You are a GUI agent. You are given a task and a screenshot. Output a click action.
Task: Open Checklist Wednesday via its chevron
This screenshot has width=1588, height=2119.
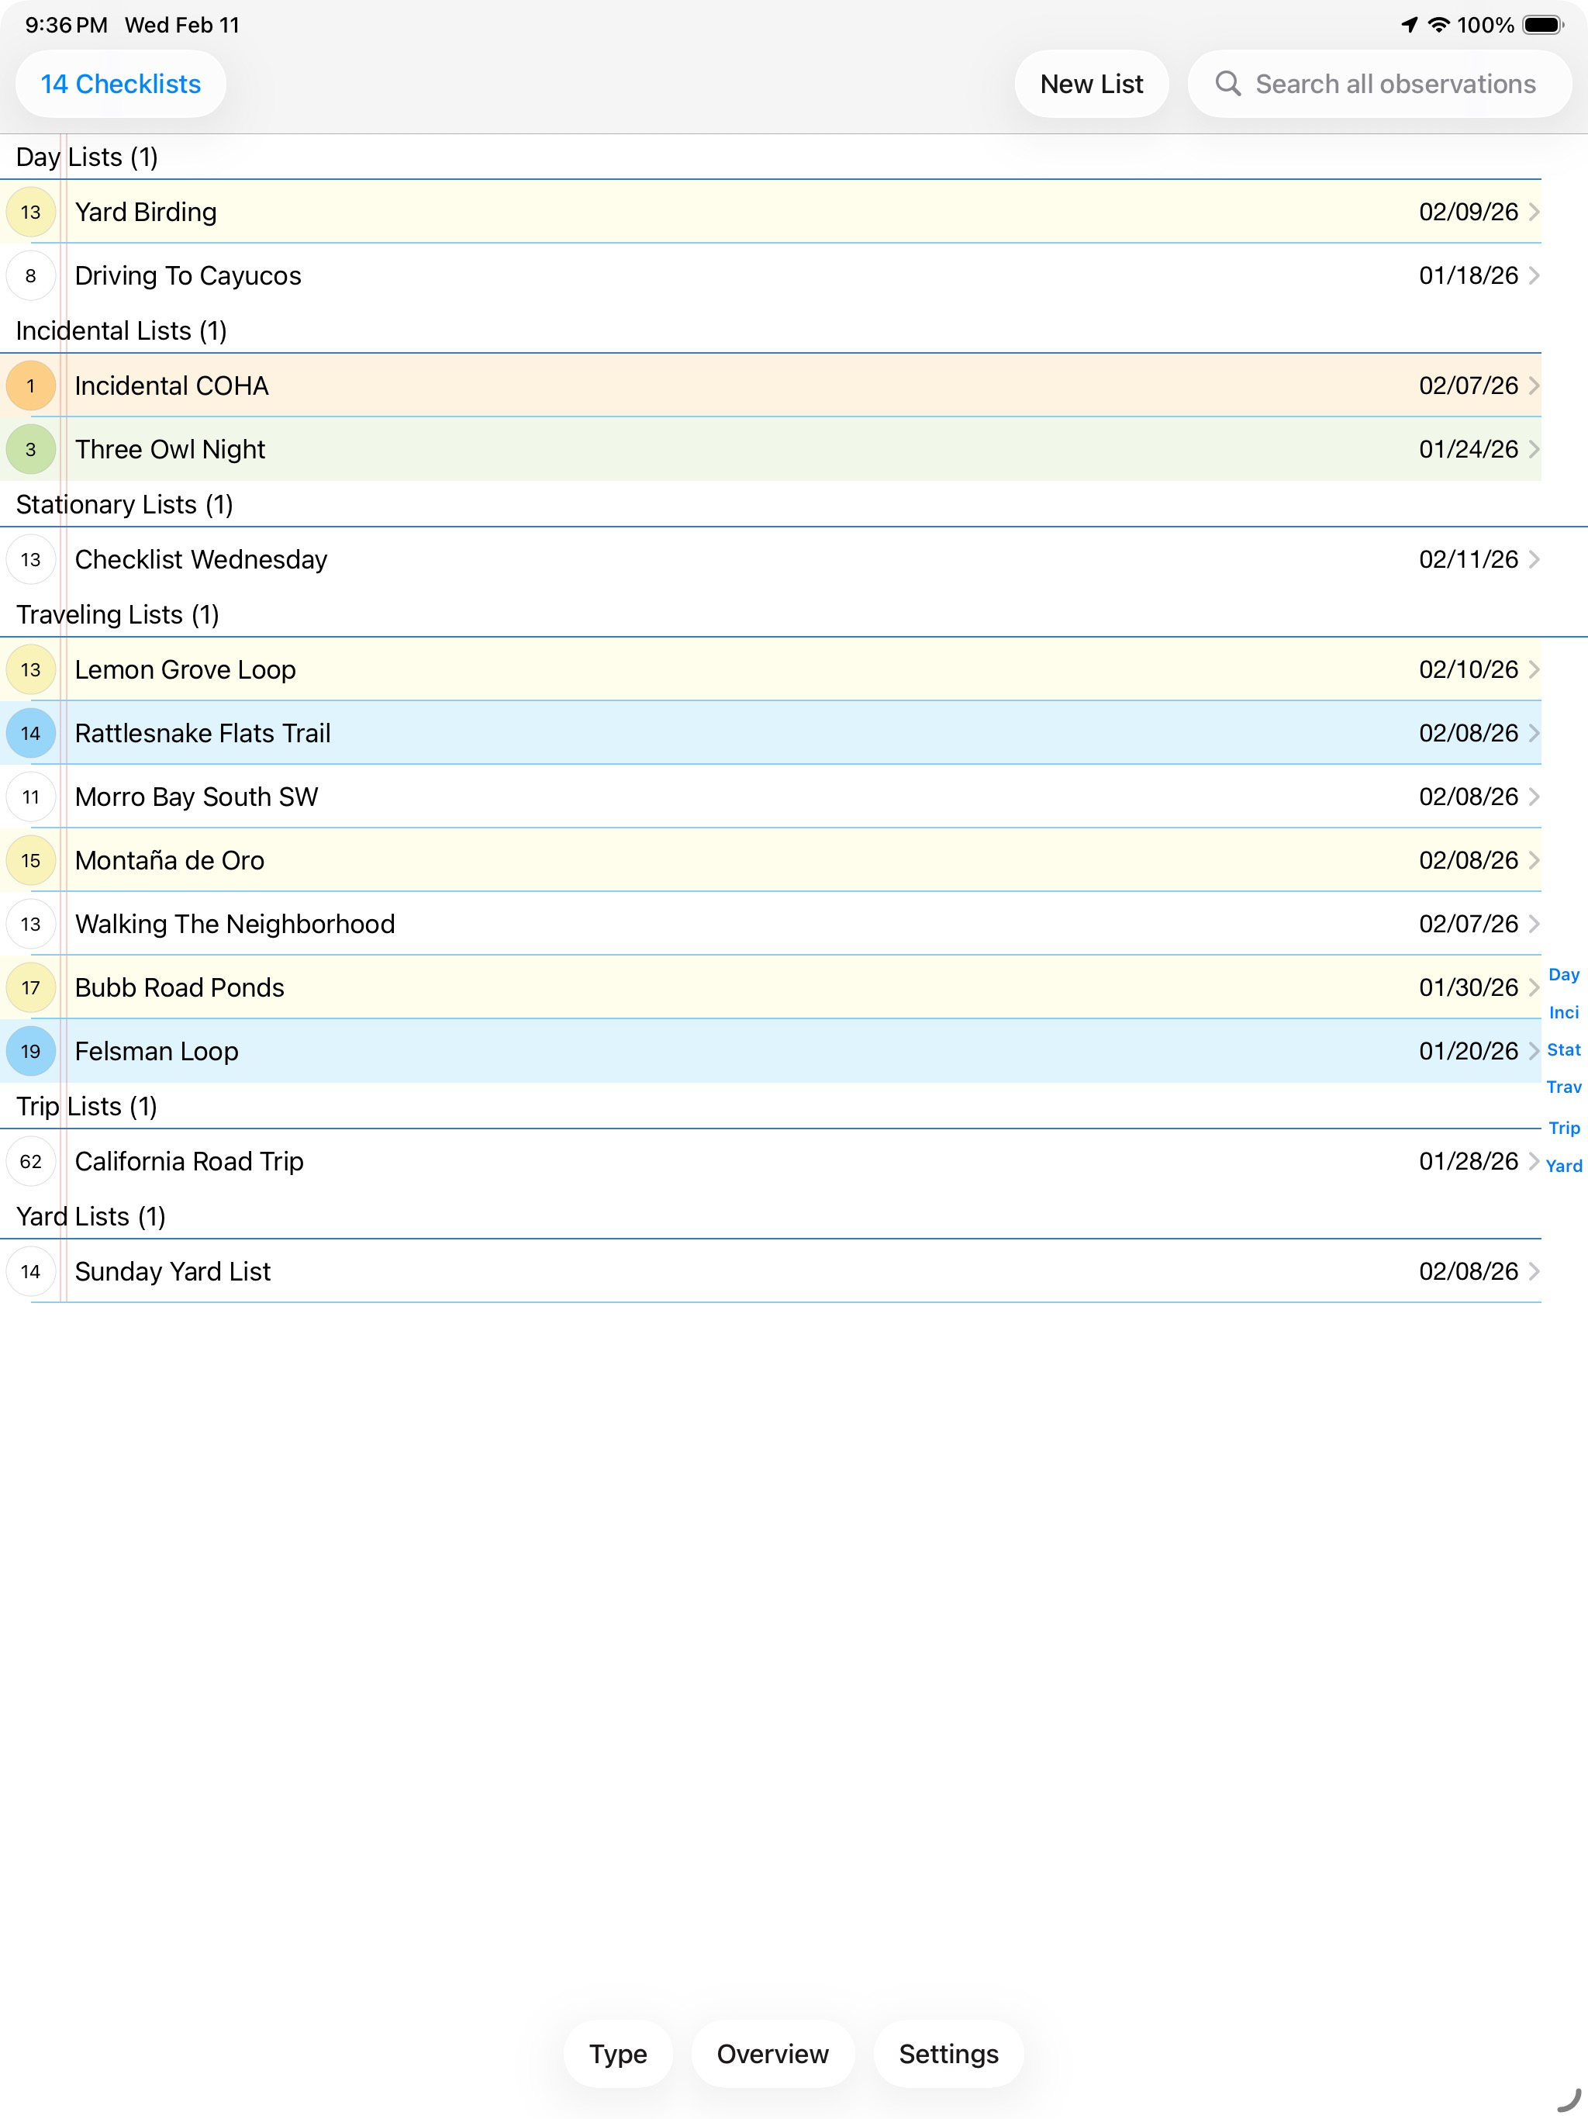pos(1534,559)
